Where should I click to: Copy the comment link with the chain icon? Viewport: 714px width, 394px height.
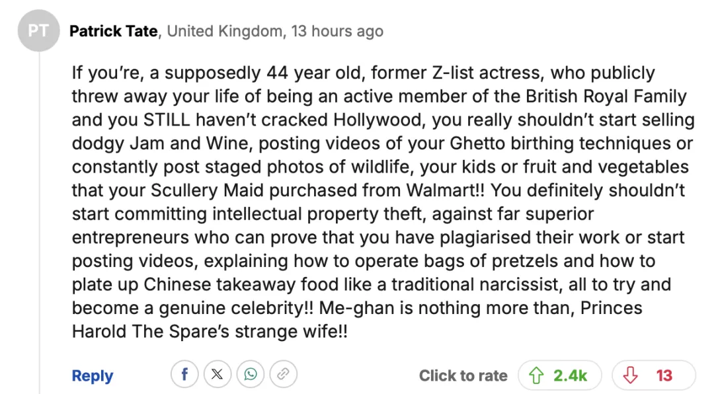(x=283, y=375)
